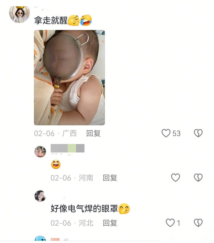
Task: Dislike the 好像电气焊的眼罩 comment
Action: pyautogui.click(x=198, y=223)
